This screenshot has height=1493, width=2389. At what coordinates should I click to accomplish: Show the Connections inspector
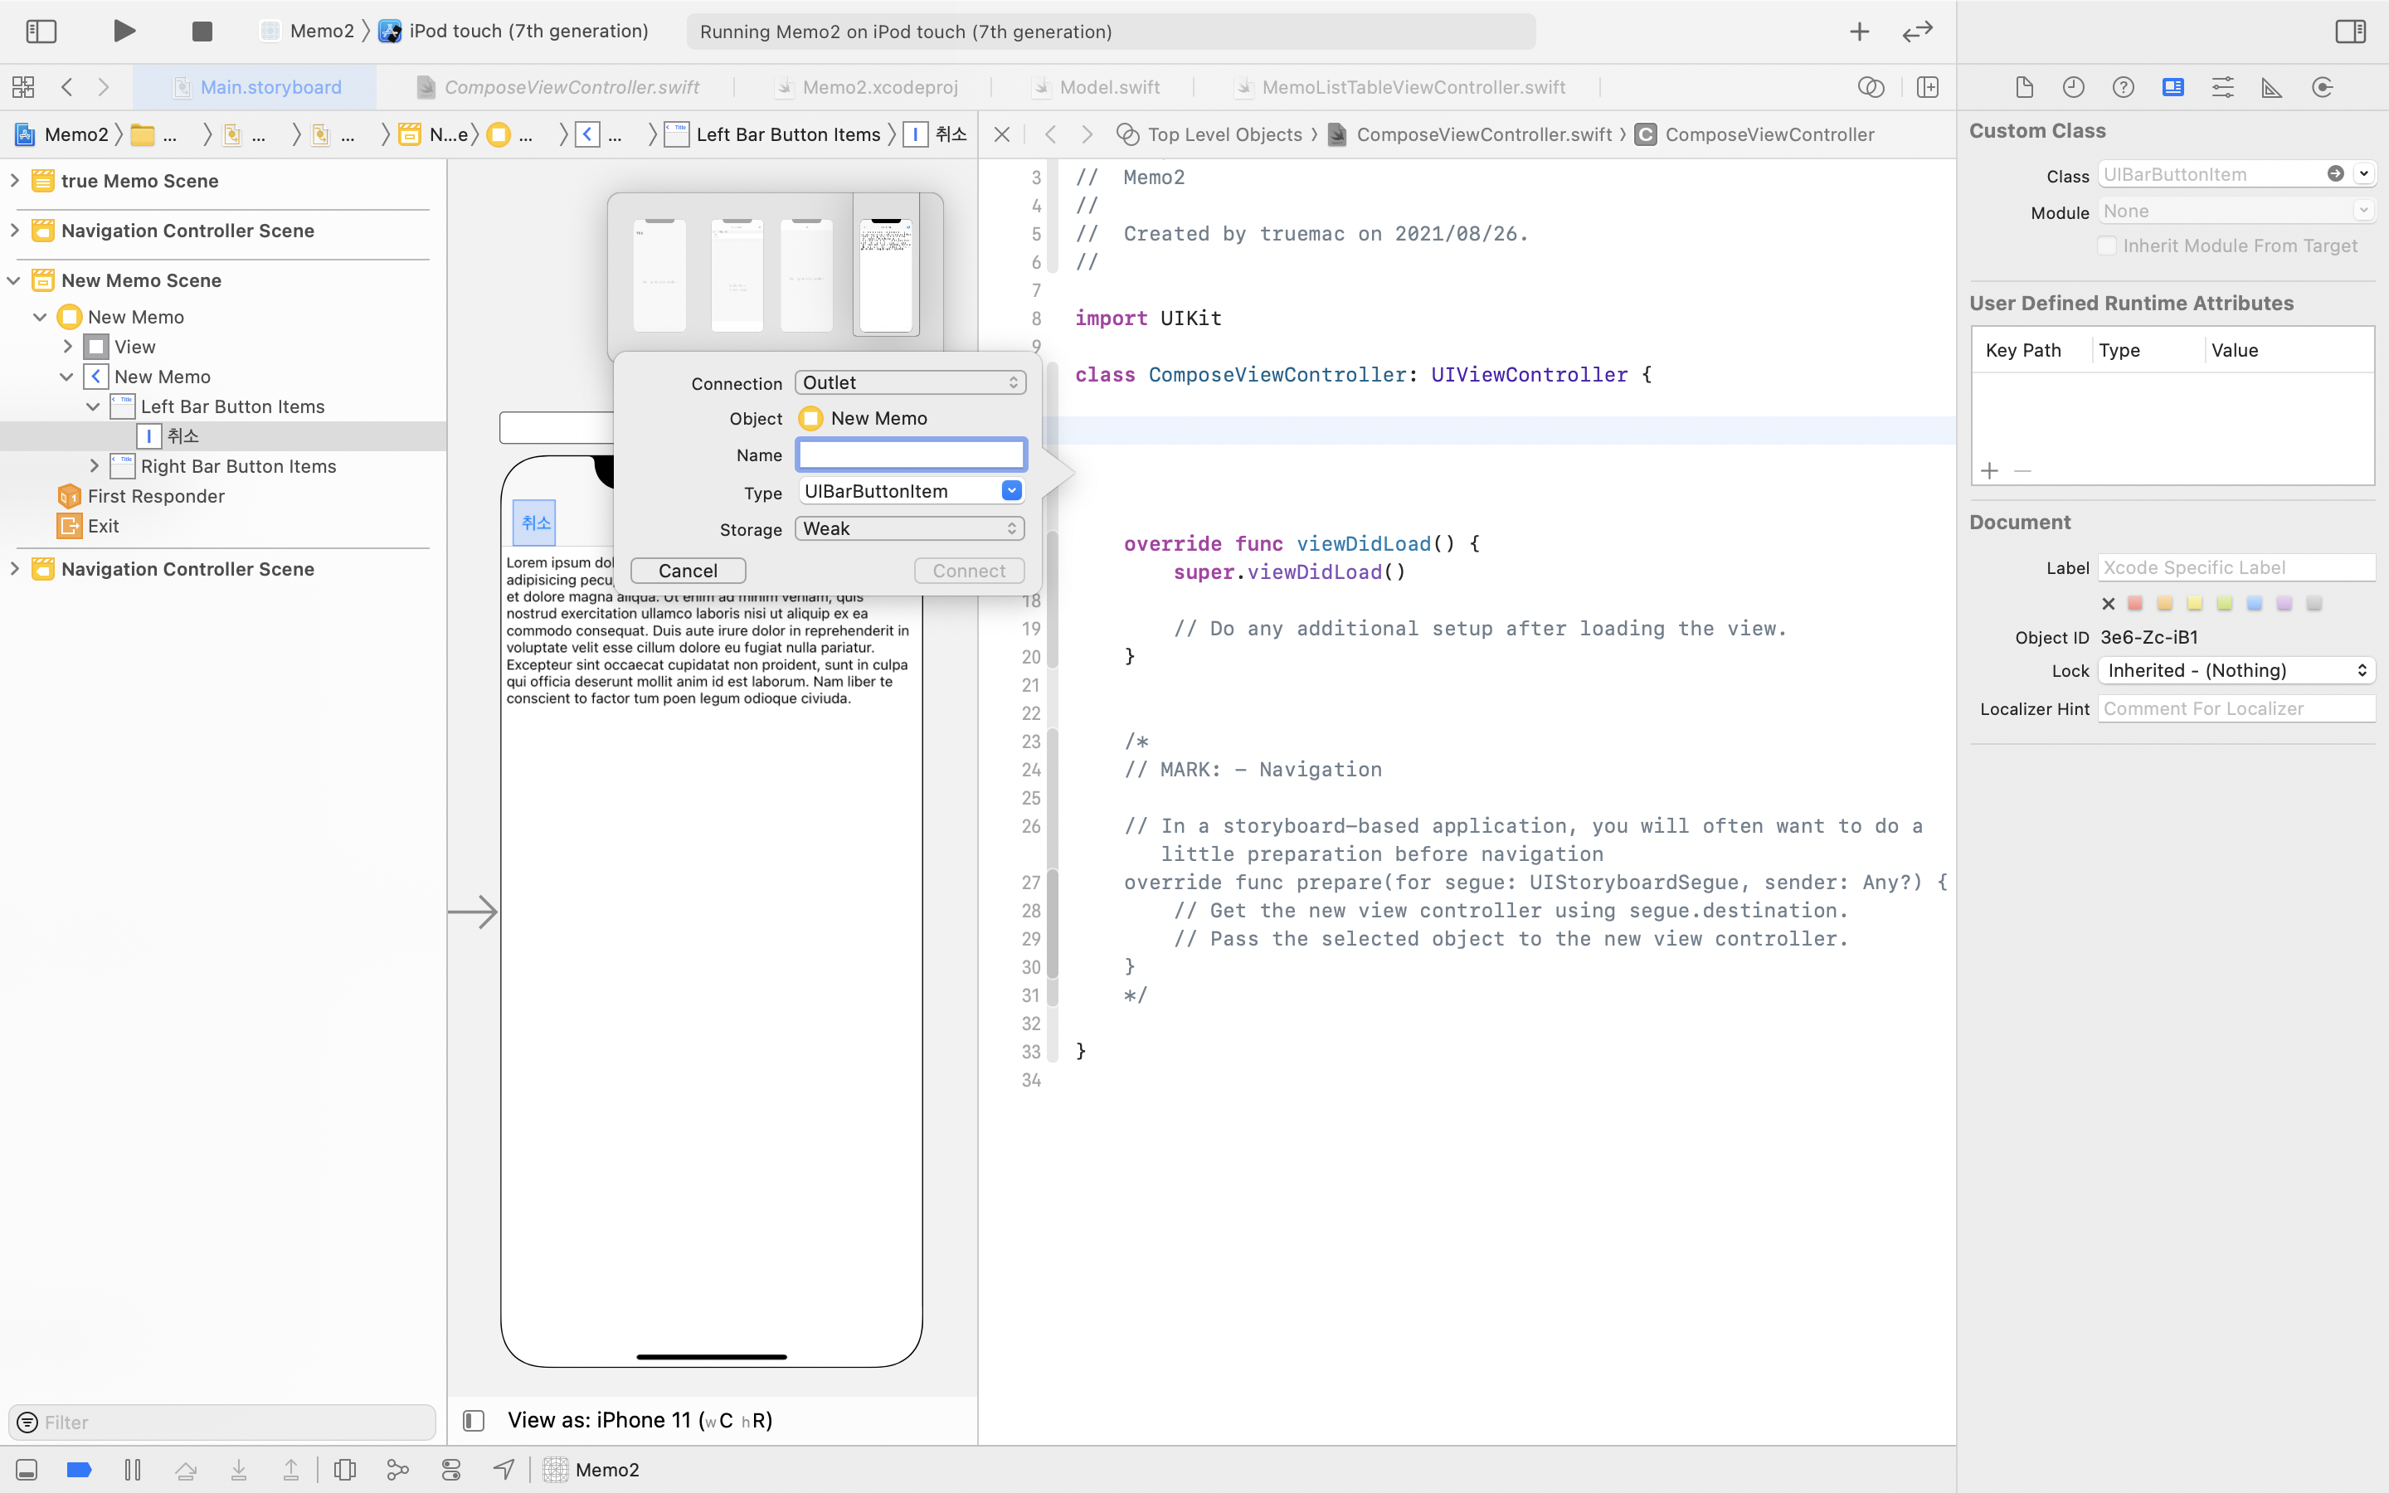point(2322,87)
